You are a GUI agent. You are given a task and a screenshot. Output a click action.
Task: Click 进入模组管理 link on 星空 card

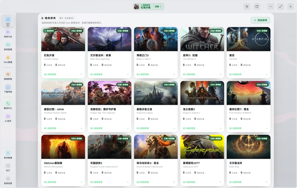pyautogui.click(x=235, y=74)
